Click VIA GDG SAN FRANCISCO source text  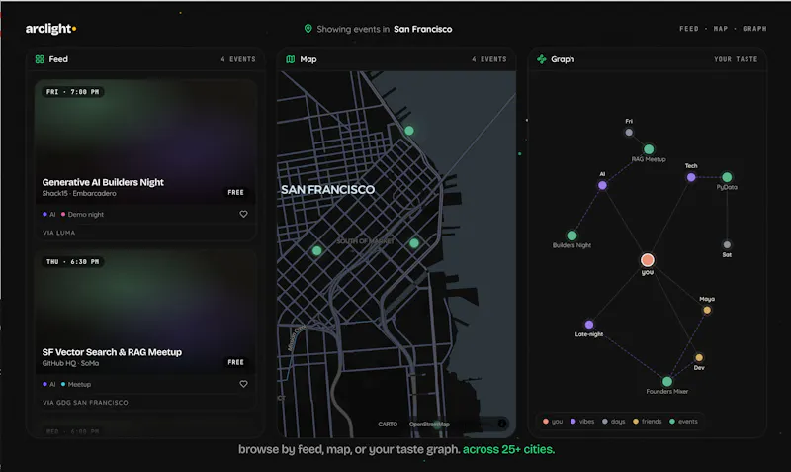click(x=85, y=403)
